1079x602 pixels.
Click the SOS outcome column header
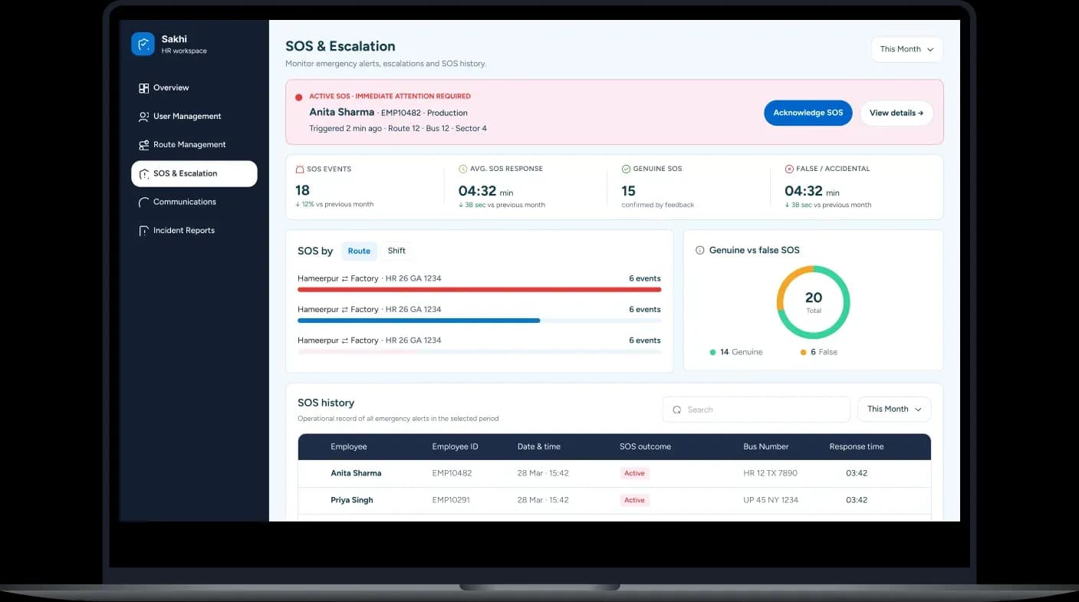coord(645,446)
